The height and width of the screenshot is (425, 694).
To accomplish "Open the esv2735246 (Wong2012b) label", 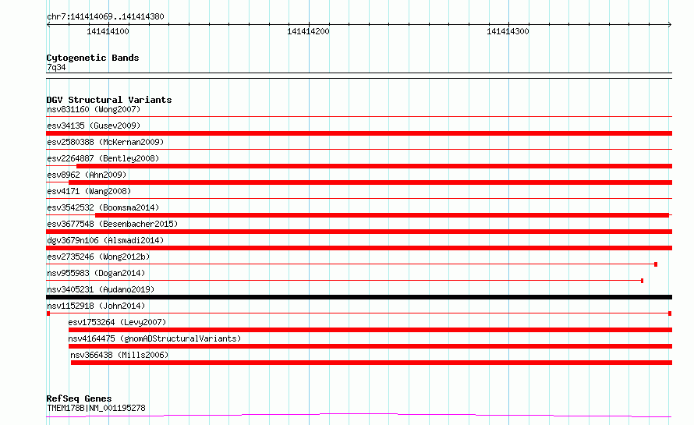I will click(x=98, y=257).
